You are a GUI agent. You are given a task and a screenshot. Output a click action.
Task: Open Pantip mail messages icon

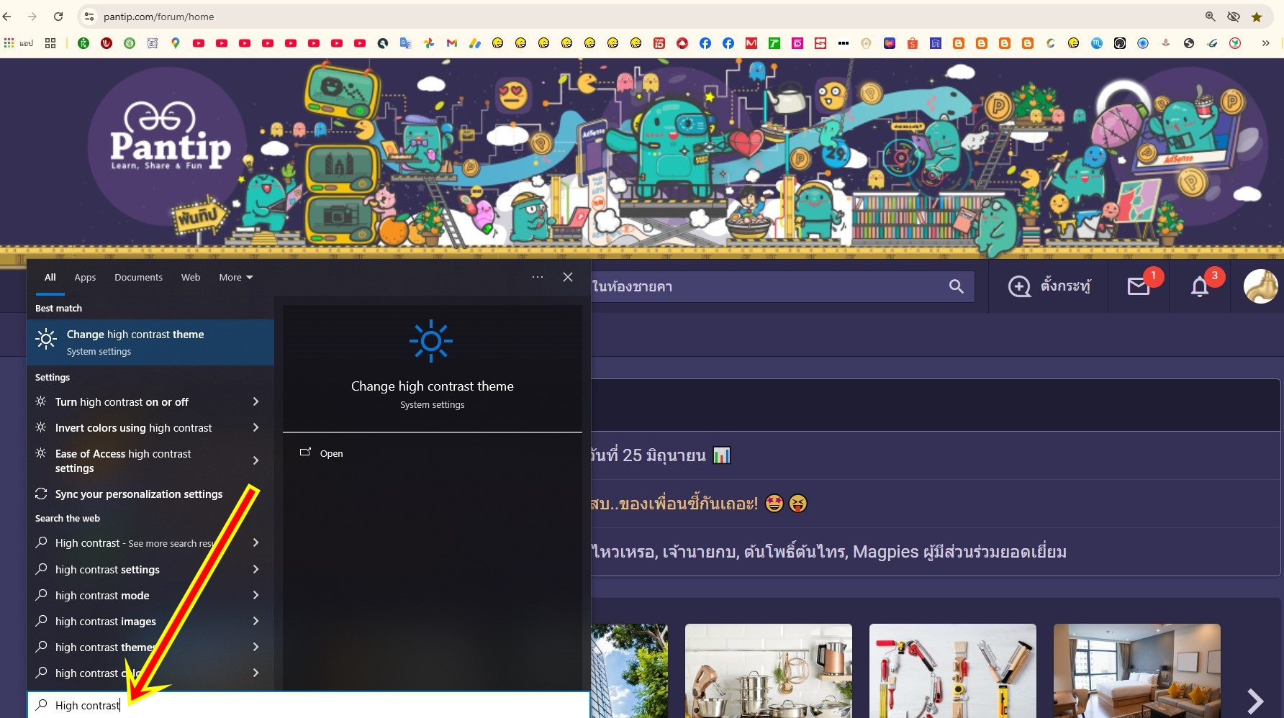coord(1139,286)
